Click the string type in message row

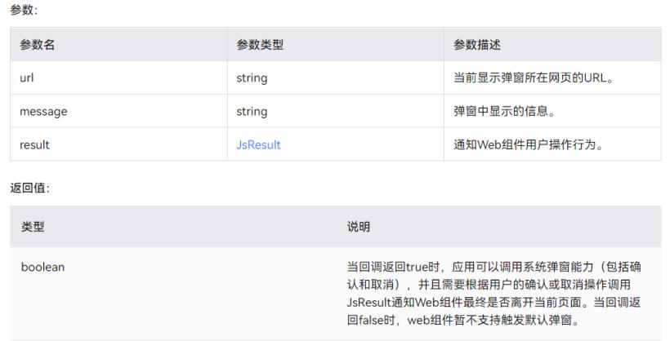point(252,112)
